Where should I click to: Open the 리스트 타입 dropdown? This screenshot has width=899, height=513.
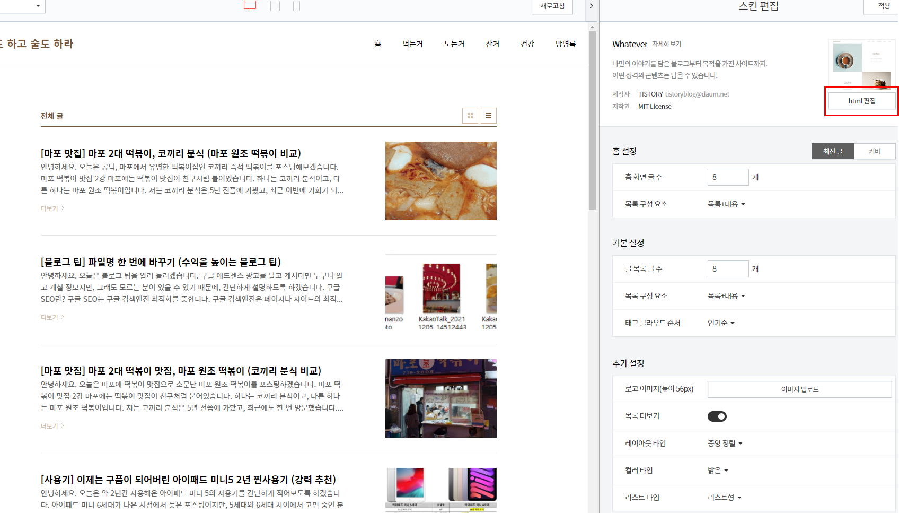723,497
